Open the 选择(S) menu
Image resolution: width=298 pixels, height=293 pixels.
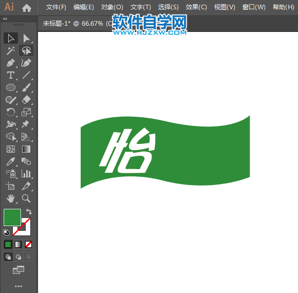[x=169, y=7]
